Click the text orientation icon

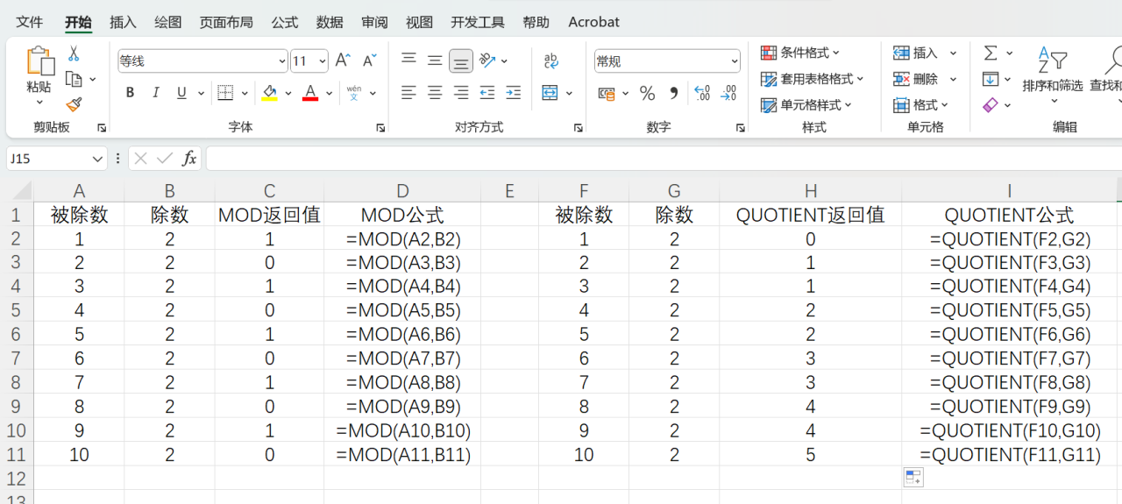(487, 60)
